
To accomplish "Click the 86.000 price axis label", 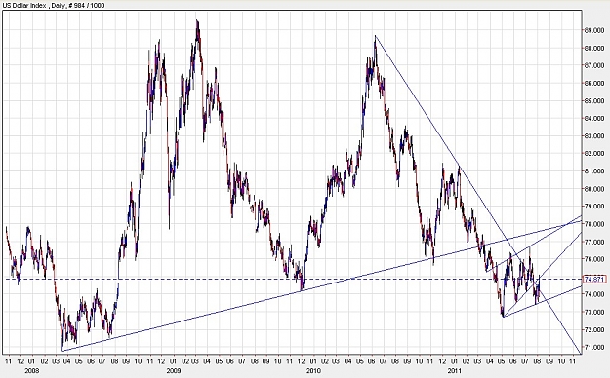I will (x=595, y=83).
